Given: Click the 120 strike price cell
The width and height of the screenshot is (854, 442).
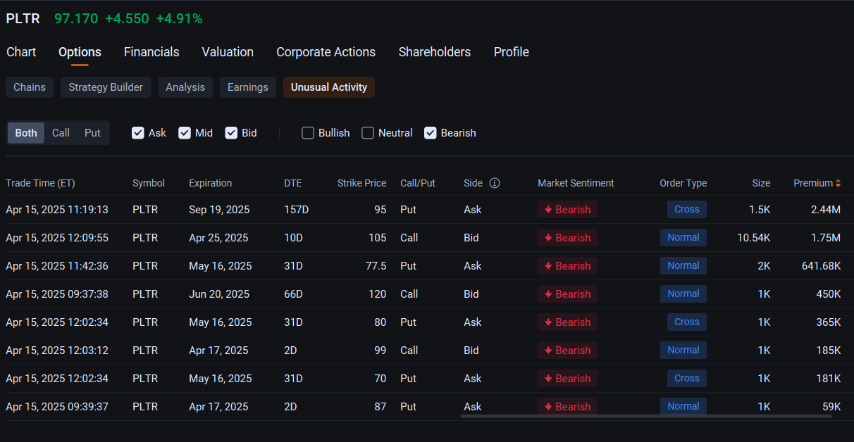Looking at the screenshot, I should 378,294.
